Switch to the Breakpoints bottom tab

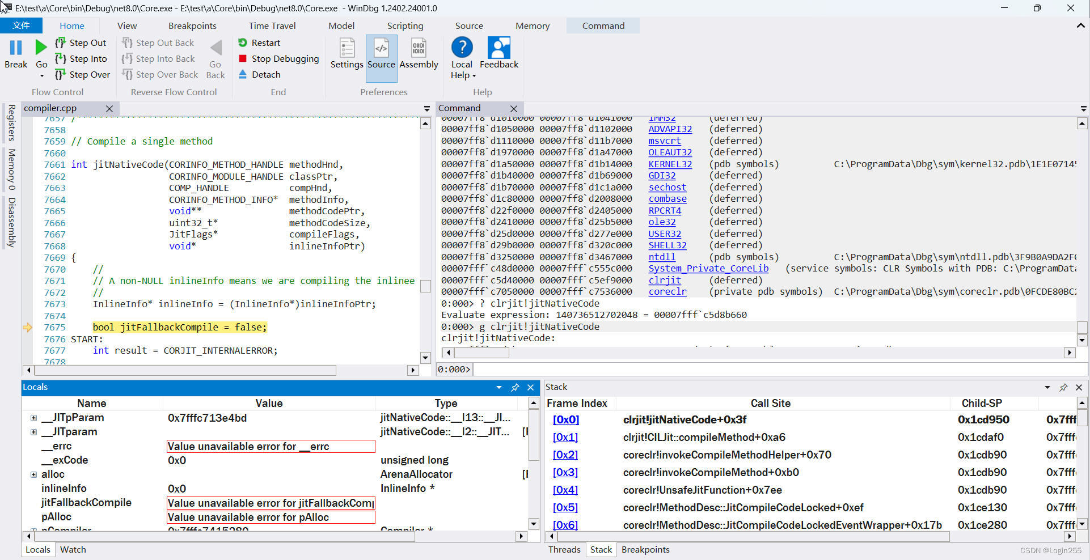pos(645,549)
